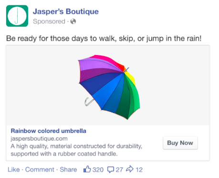The height and width of the screenshot is (178, 219).
Task: Select the Share action link
Action: [x=68, y=169]
